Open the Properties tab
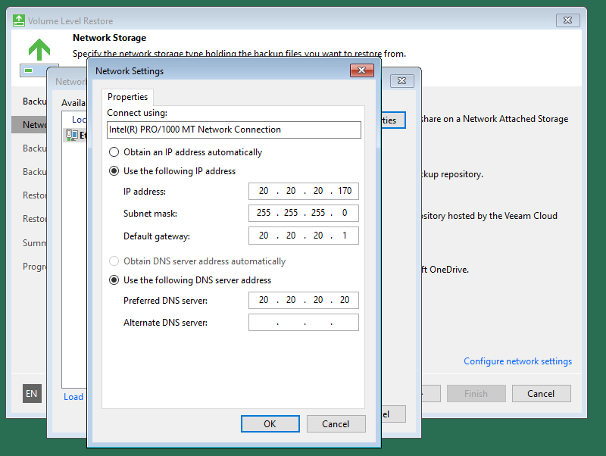Viewport: 606px width, 456px height. 127,97
